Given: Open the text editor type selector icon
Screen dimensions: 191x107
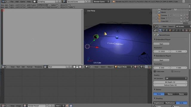Looking at the screenshot, I should (3, 67).
